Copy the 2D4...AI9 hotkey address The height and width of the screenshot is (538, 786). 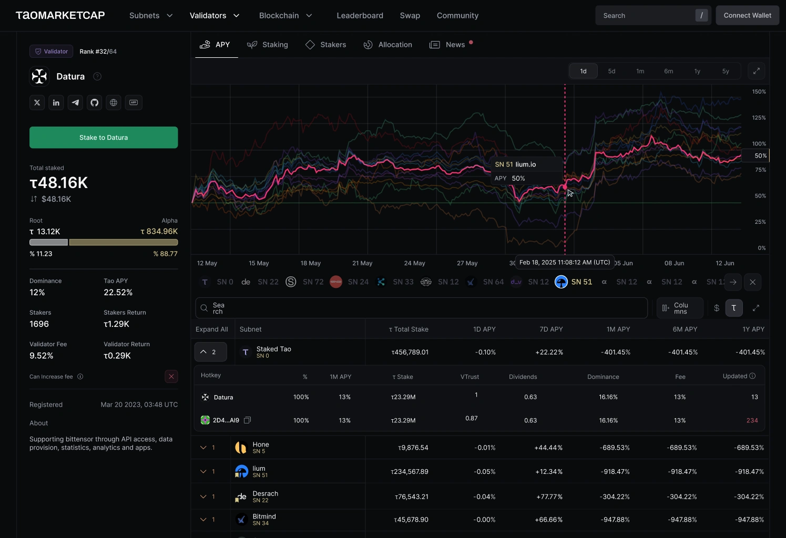pos(248,420)
